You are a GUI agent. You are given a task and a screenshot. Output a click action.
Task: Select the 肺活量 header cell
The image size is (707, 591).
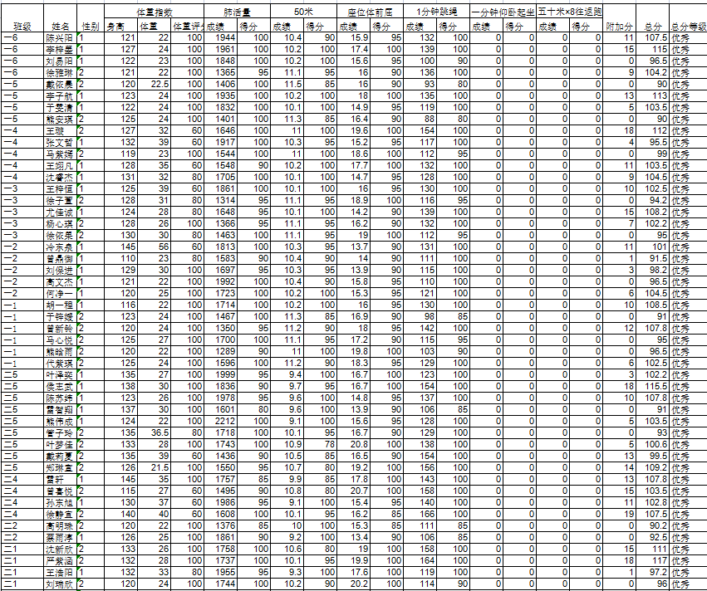[237, 12]
